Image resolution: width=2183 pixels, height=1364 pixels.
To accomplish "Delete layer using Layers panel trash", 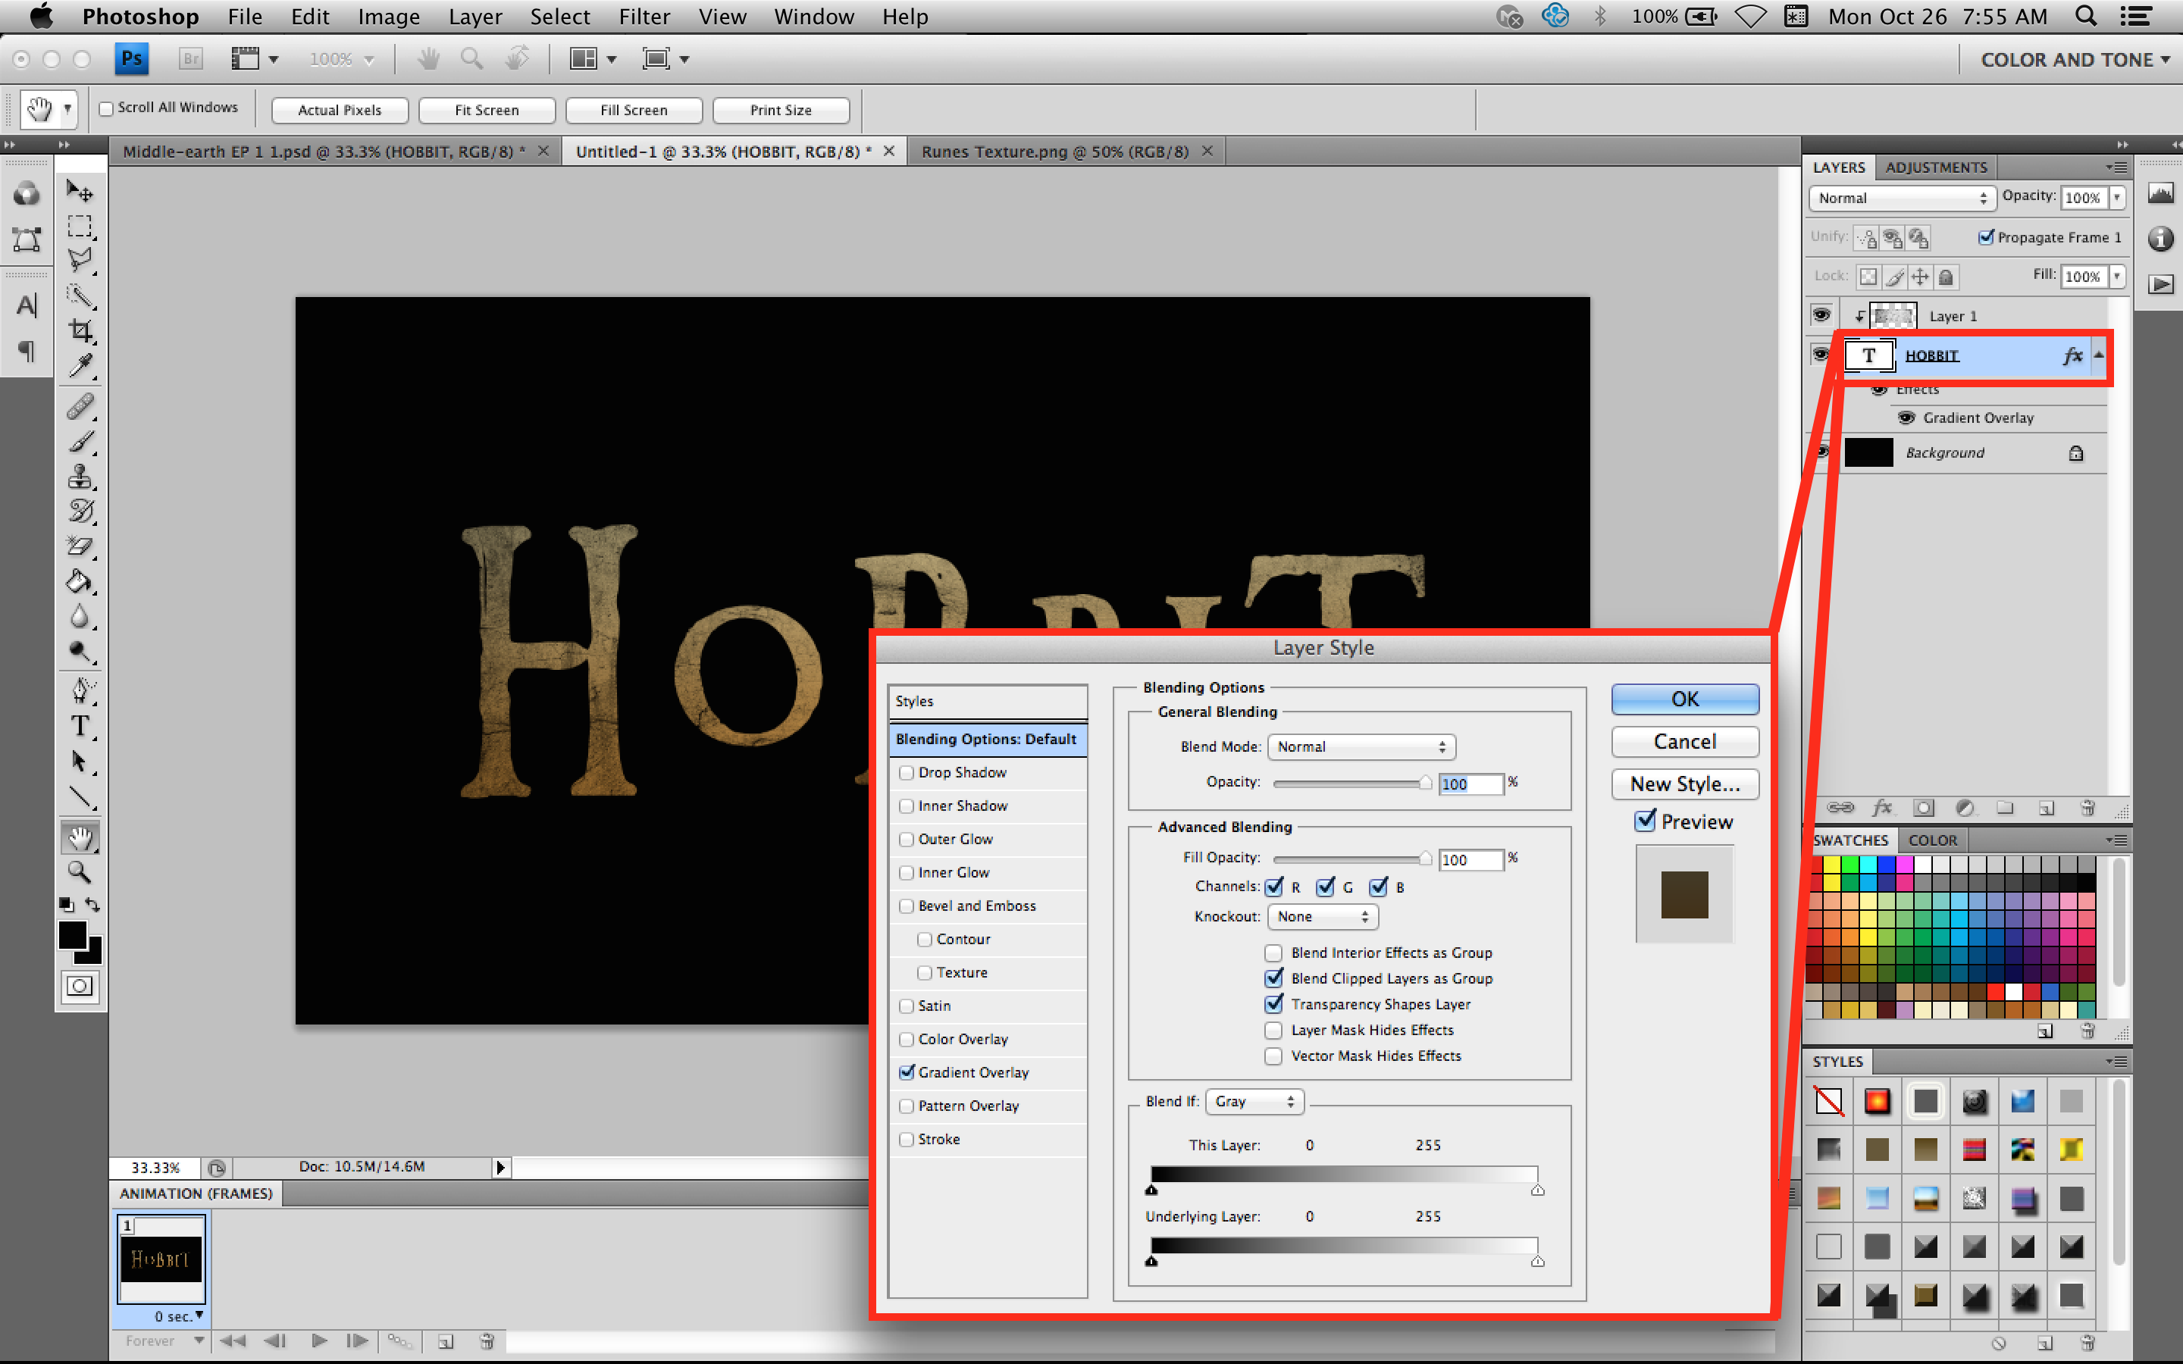I will coord(2087,807).
